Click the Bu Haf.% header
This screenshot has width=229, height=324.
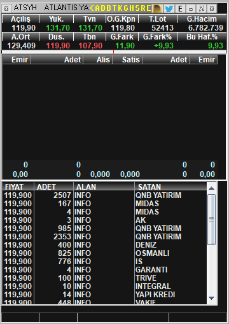[202, 37]
